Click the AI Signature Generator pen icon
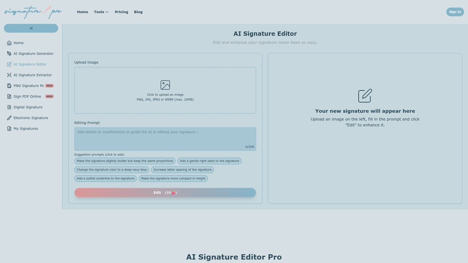Screen dimensions: 468x263 point(9,53)
